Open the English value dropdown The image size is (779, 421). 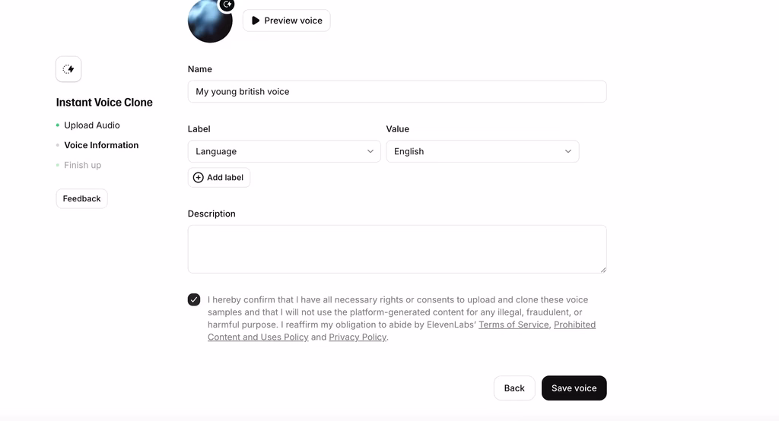click(482, 151)
